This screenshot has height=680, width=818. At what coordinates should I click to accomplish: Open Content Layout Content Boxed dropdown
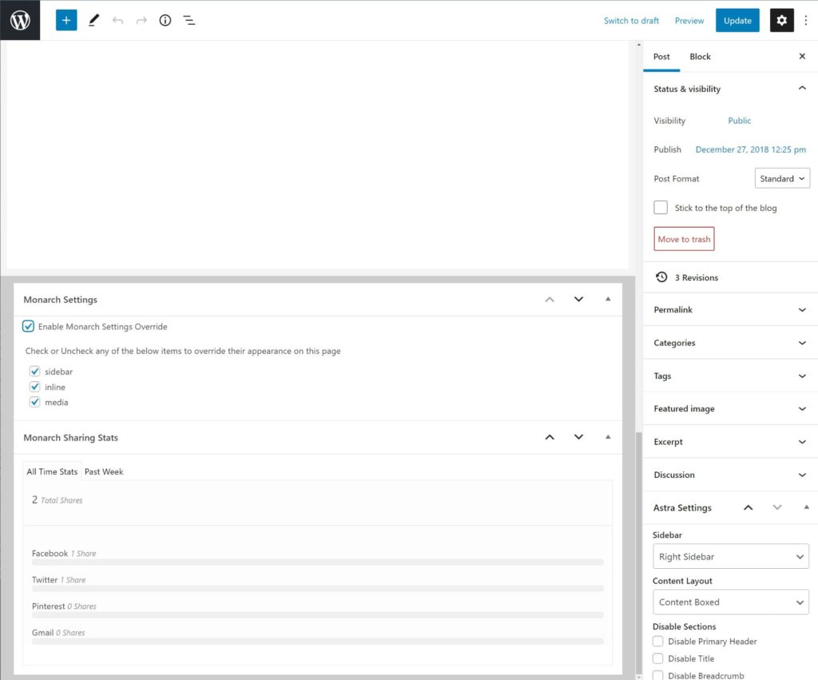click(x=730, y=602)
